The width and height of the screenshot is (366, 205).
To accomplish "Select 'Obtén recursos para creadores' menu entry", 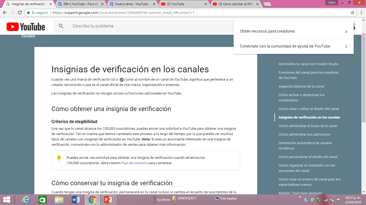I will [294, 31].
